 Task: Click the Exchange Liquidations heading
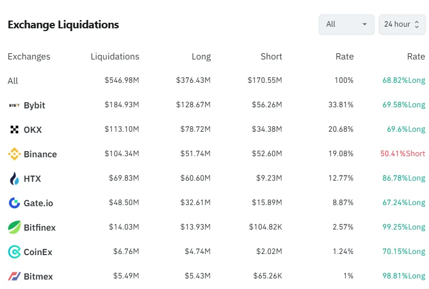tap(63, 25)
